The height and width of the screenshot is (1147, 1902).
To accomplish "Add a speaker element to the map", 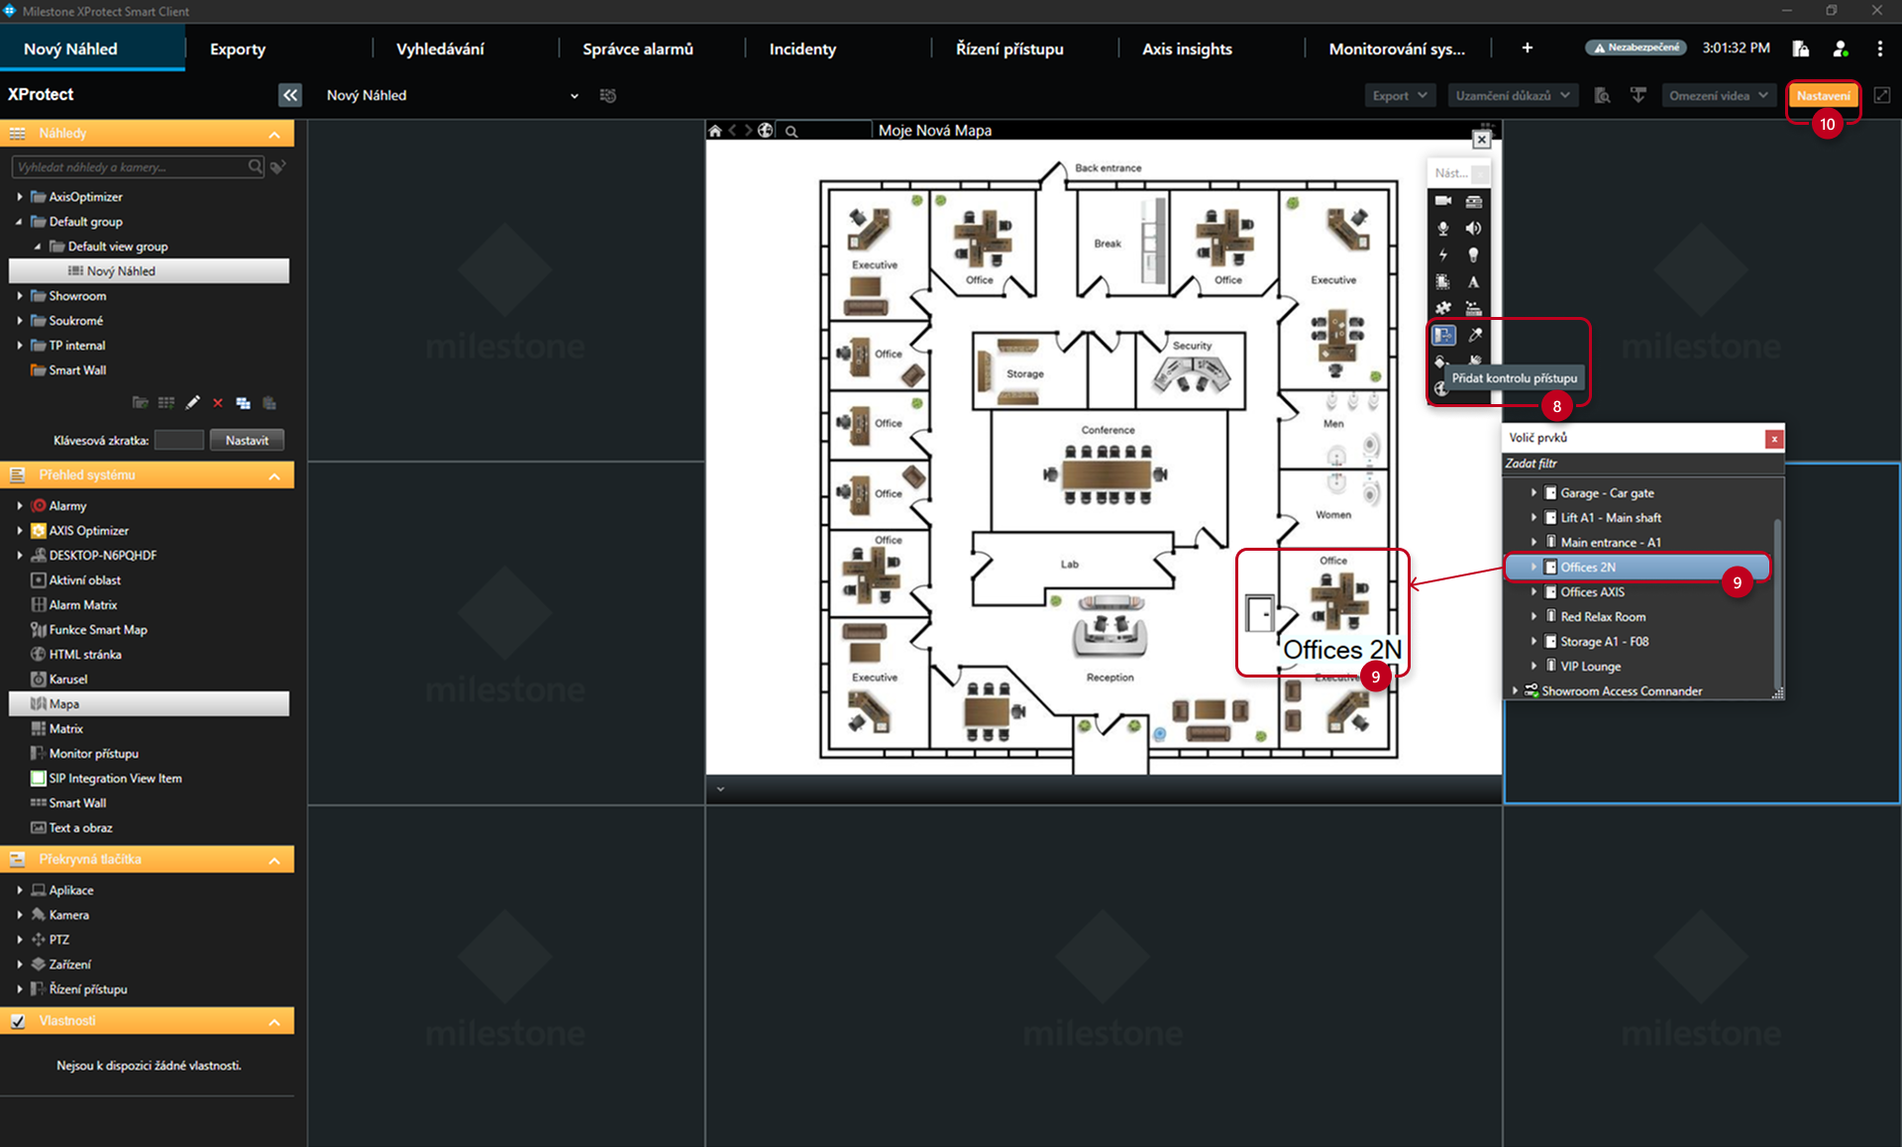I will 1474,228.
